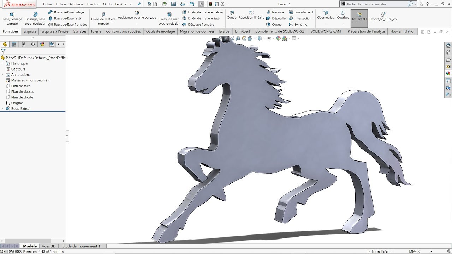Open the Outils menu
Screen dimensions: 452x254
tap(107, 4)
